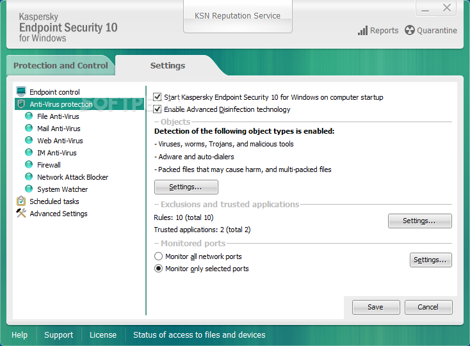This screenshot has width=470, height=346.
Task: Click the Anti-Virus protection shield icon
Action: point(21,104)
